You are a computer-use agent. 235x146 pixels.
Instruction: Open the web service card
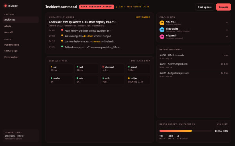pos(87,69)
